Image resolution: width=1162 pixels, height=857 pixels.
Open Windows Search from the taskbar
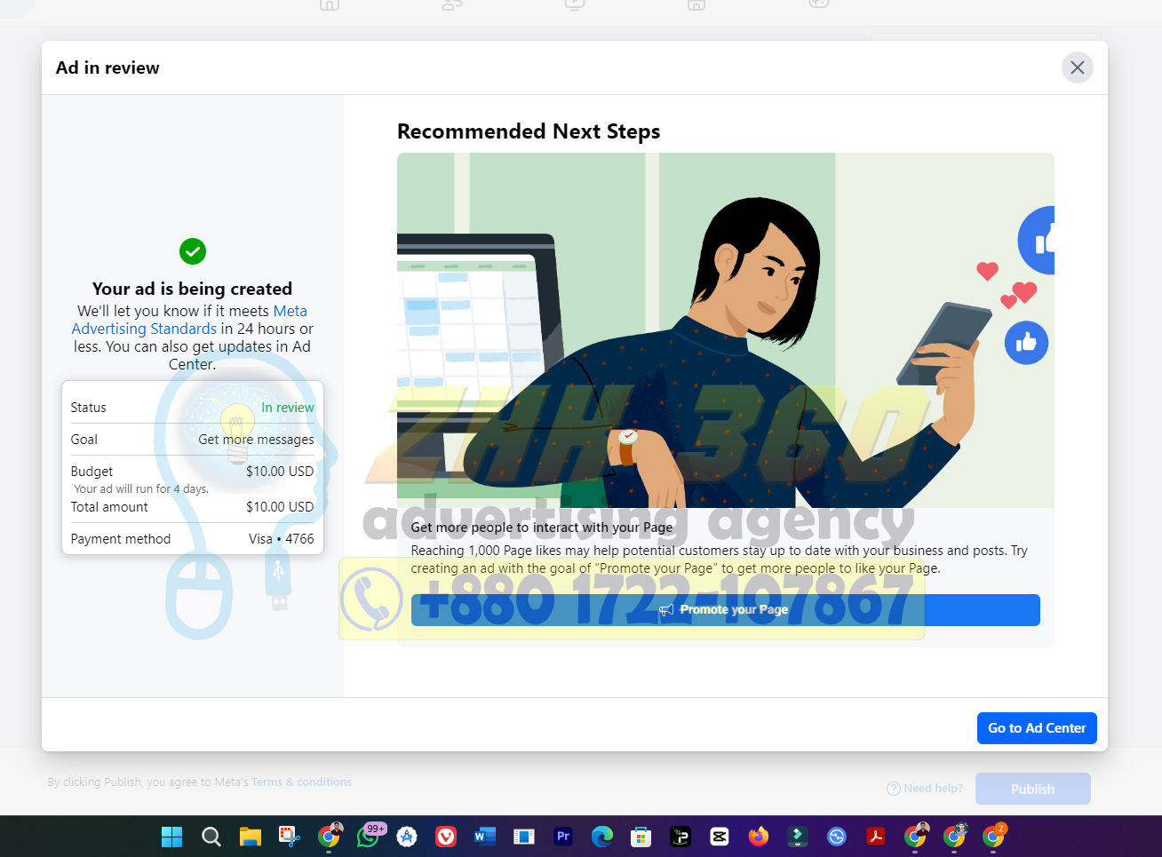[211, 837]
